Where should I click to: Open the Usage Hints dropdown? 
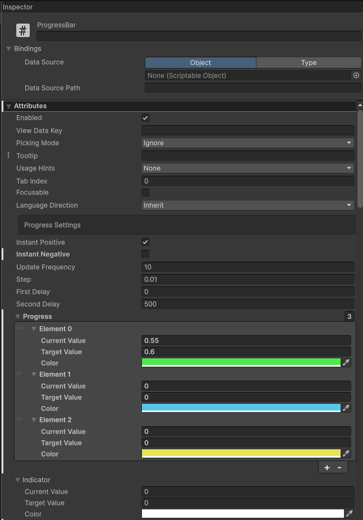pos(247,168)
